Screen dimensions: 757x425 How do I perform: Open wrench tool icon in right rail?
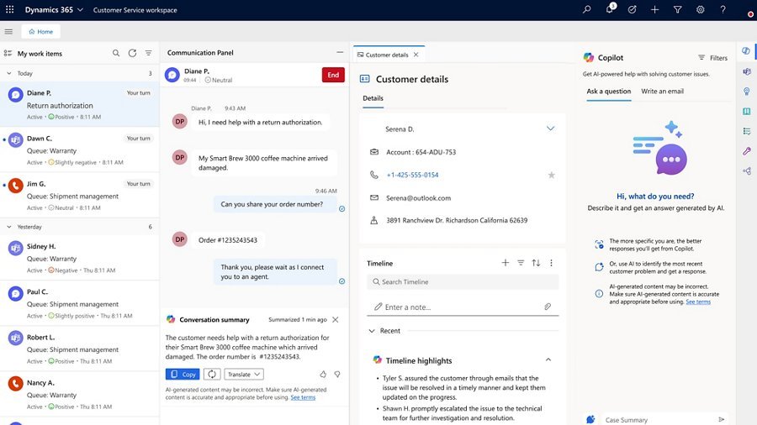click(x=746, y=151)
